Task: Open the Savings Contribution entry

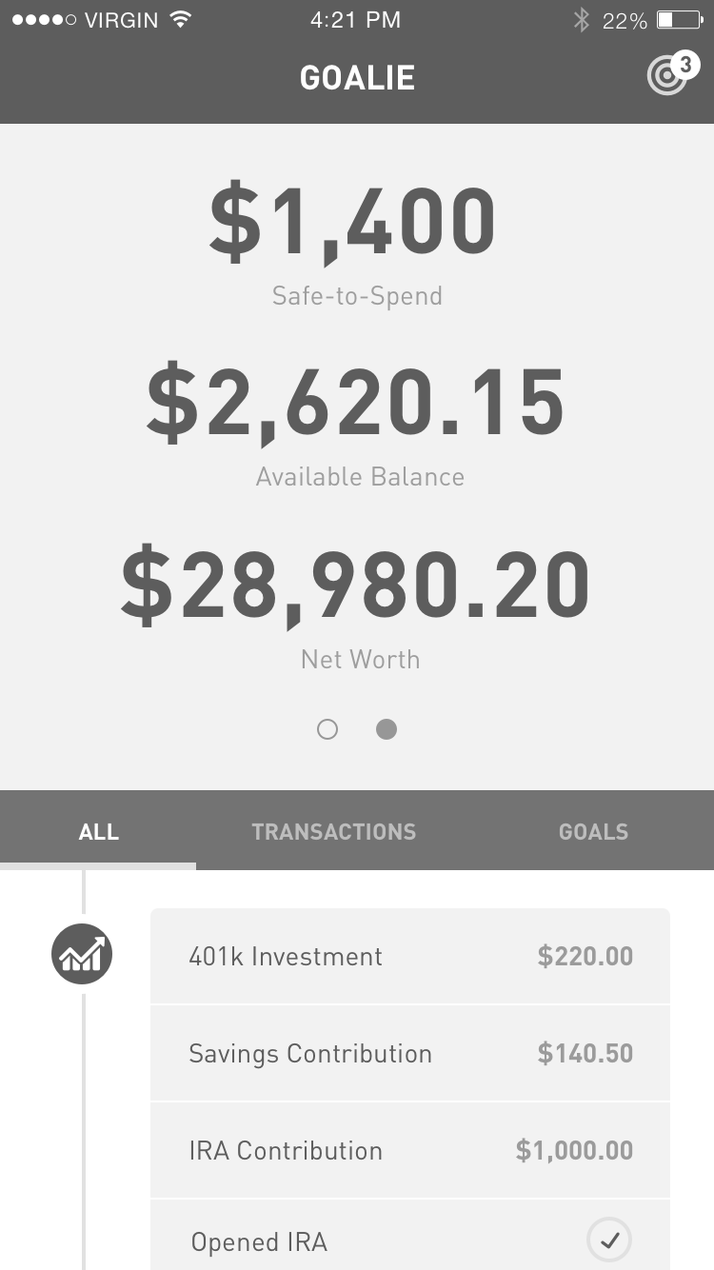Action: pyautogui.click(x=410, y=1053)
